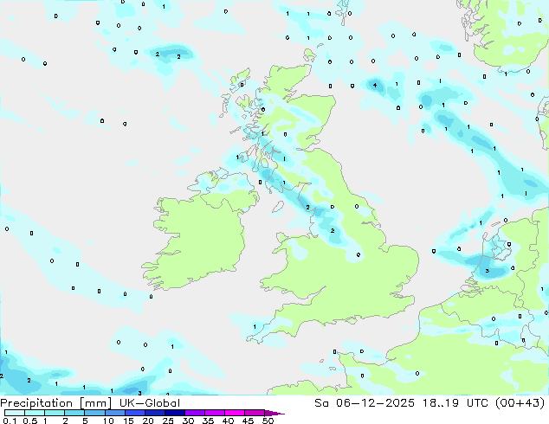This screenshot has width=549, height=424.
Task: Click the 20–25 mm legend swatch
Action: 154,413
